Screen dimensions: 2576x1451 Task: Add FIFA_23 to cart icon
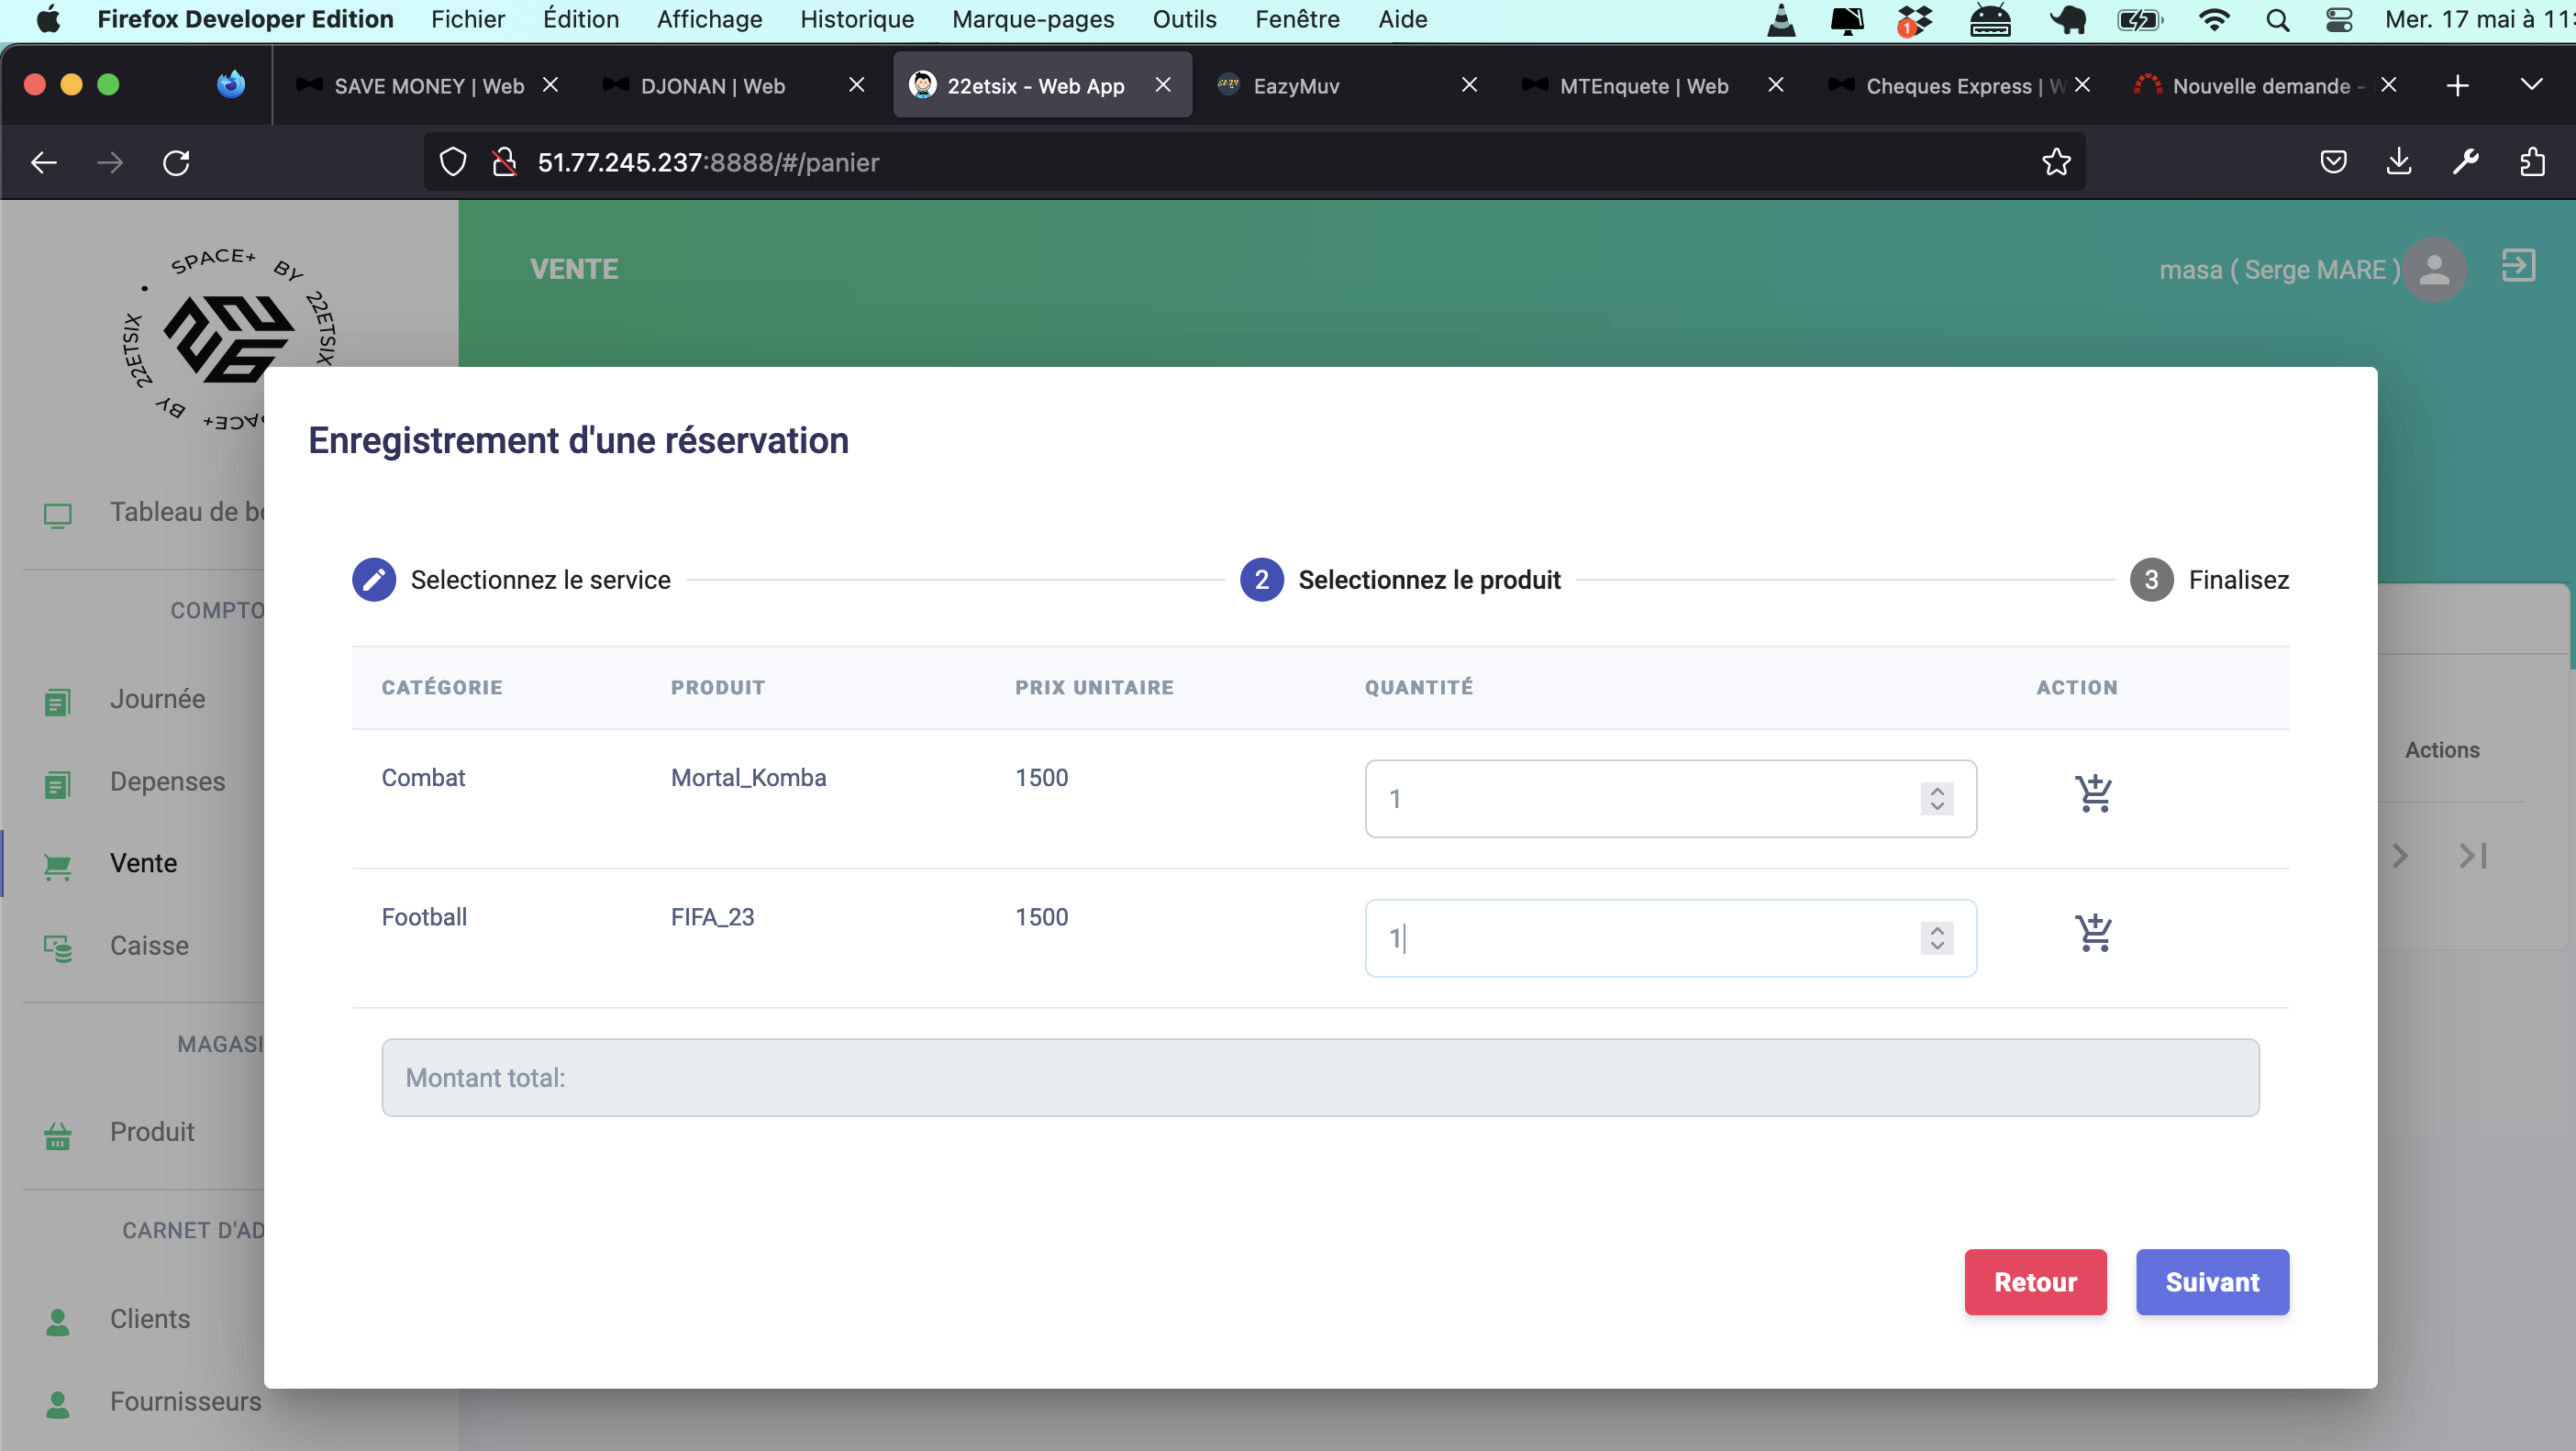pos(2093,934)
